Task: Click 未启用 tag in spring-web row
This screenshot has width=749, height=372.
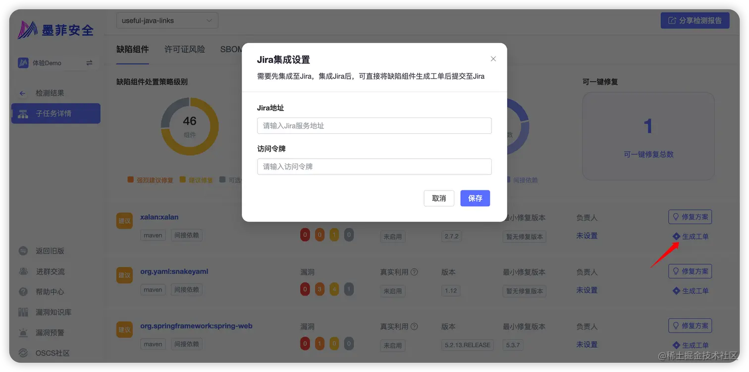Action: pyautogui.click(x=393, y=345)
